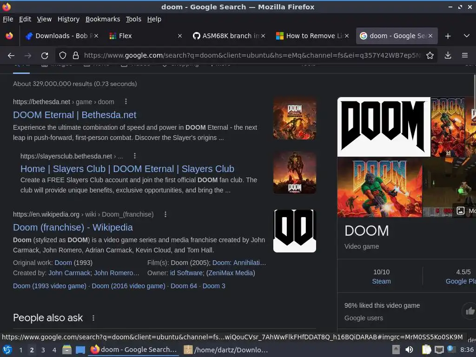Screen dimensions: 476x357
Task: Open the Tools menu
Action: [133, 19]
